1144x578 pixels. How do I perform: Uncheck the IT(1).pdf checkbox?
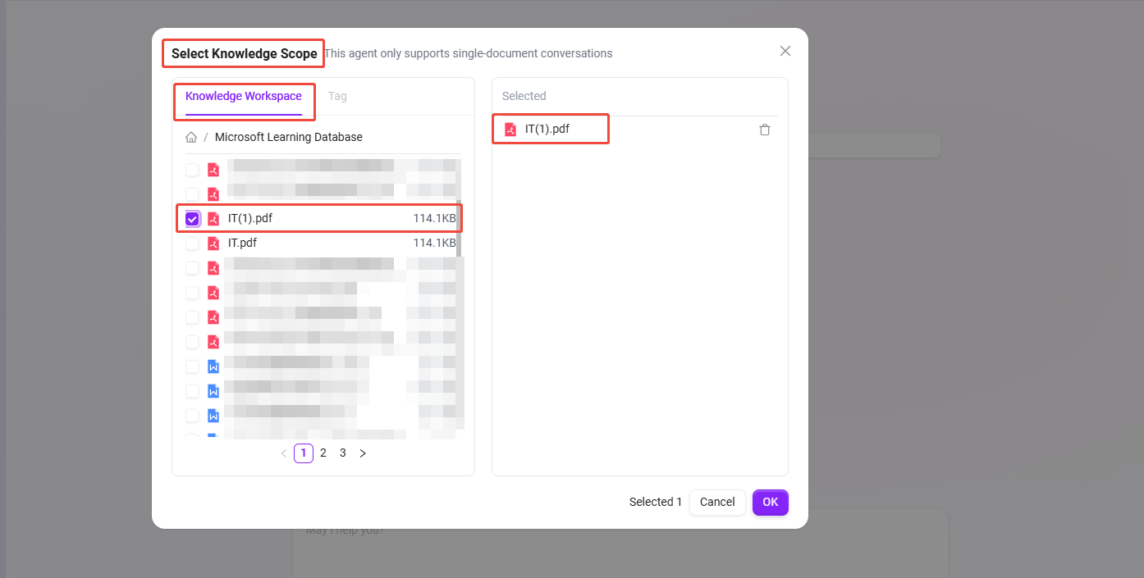192,219
